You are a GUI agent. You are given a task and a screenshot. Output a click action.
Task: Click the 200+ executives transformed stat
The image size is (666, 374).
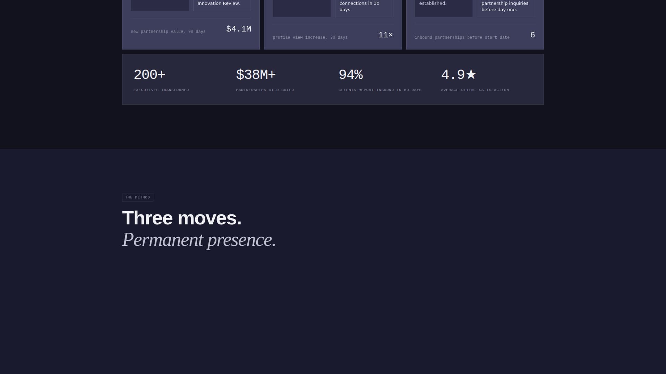click(x=161, y=80)
